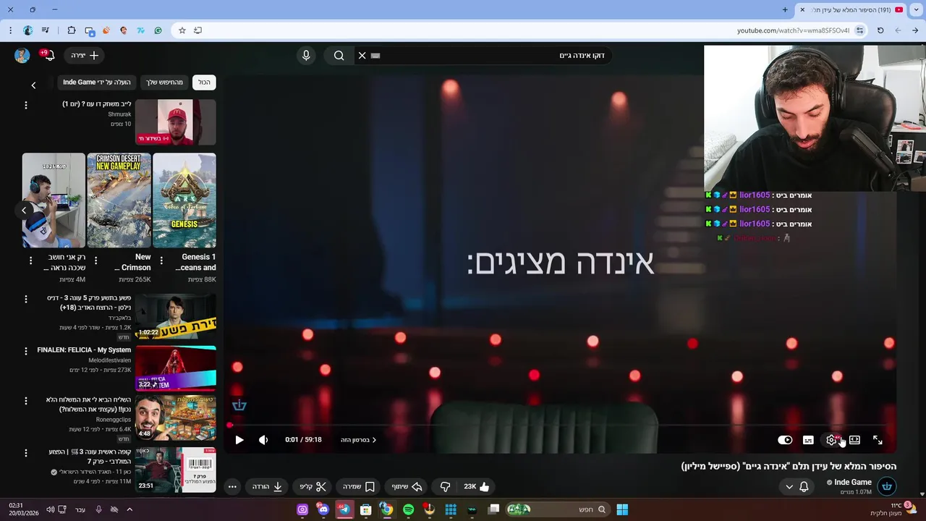Viewport: 926px width, 521px height.
Task: Open the Genesis 1 ARK short
Action: [184, 200]
